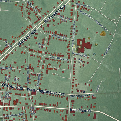Select the Maryland Ave road label
This screenshot has width=121, height=121.
click(27, 37)
